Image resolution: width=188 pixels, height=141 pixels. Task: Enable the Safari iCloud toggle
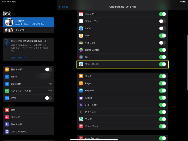(x=162, y=28)
